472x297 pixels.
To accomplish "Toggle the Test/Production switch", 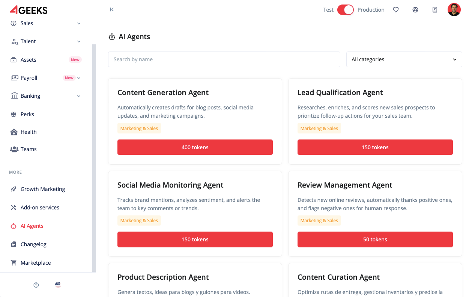I will click(x=345, y=10).
